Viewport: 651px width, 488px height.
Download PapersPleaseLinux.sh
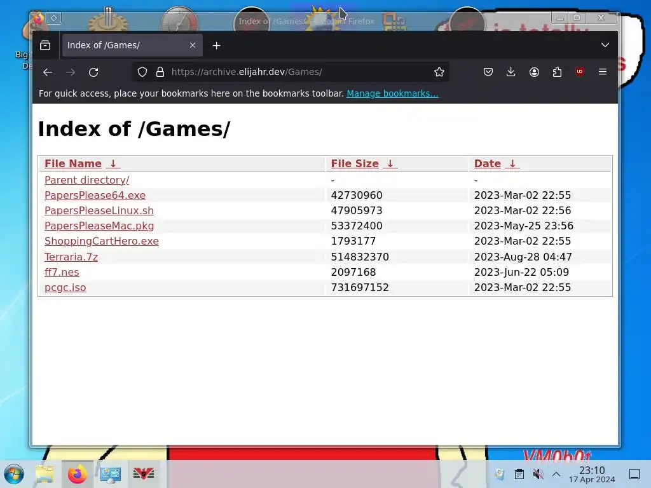[99, 211]
